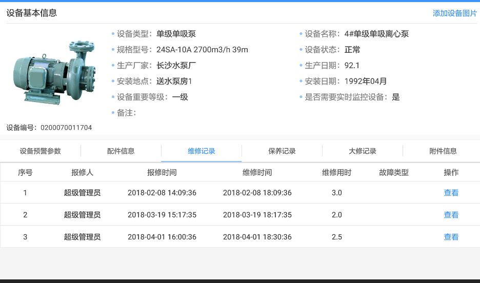Click model value 24SA-10A 2700m3/h 39m
This screenshot has width=480, height=283.
(202, 50)
